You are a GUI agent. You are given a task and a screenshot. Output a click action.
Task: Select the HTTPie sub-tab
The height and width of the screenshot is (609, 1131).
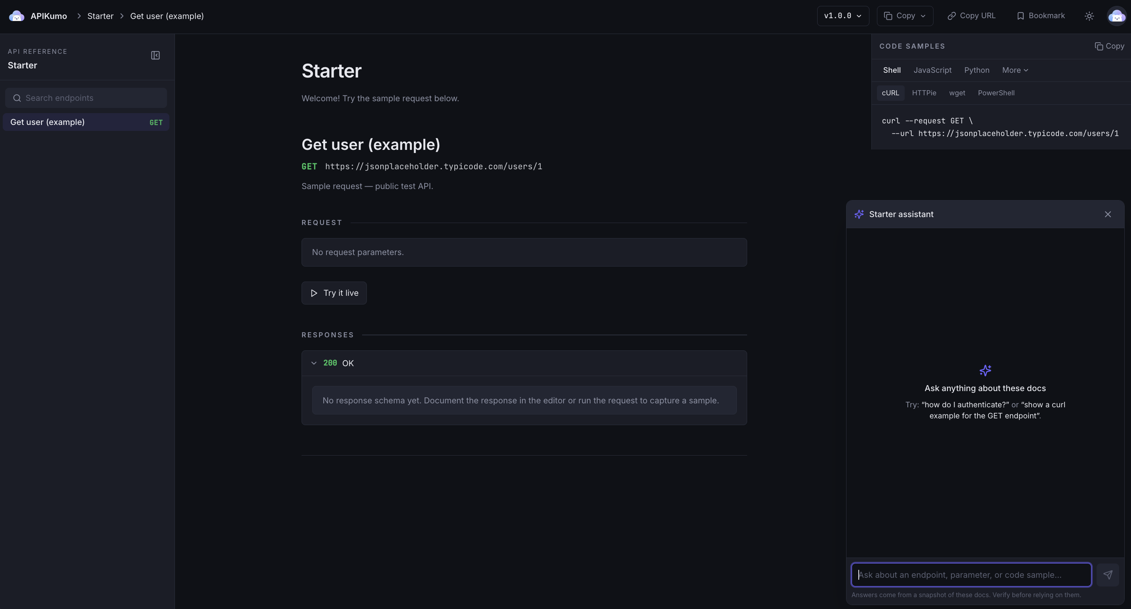[x=924, y=93]
